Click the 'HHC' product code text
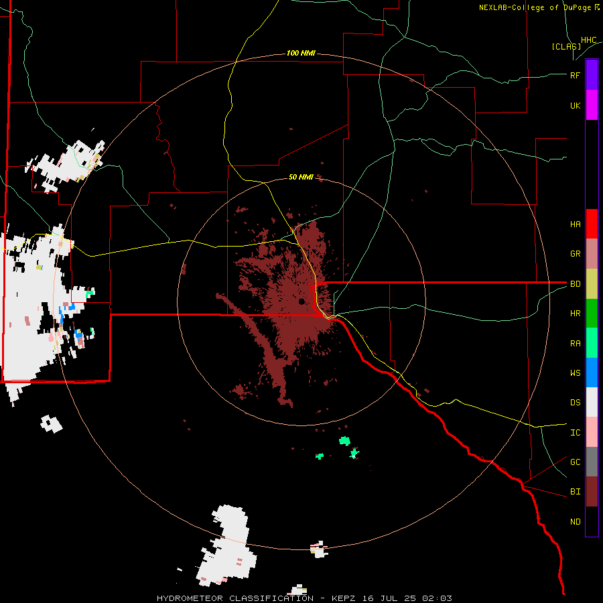The height and width of the screenshot is (603, 603). pyautogui.click(x=589, y=40)
